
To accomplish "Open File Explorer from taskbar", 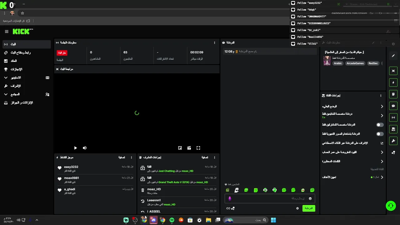I will [208, 220].
